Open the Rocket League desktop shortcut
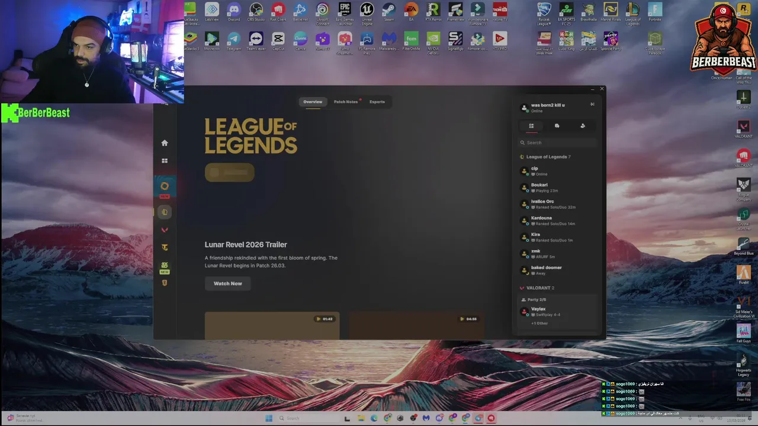Screen dimensions: 758x426 click(x=544, y=14)
